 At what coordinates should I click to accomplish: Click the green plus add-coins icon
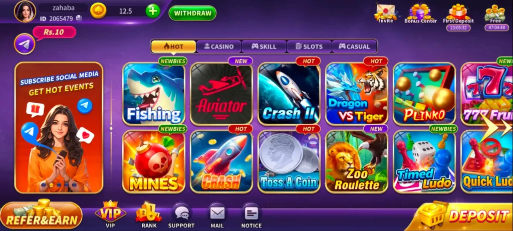coord(153,12)
